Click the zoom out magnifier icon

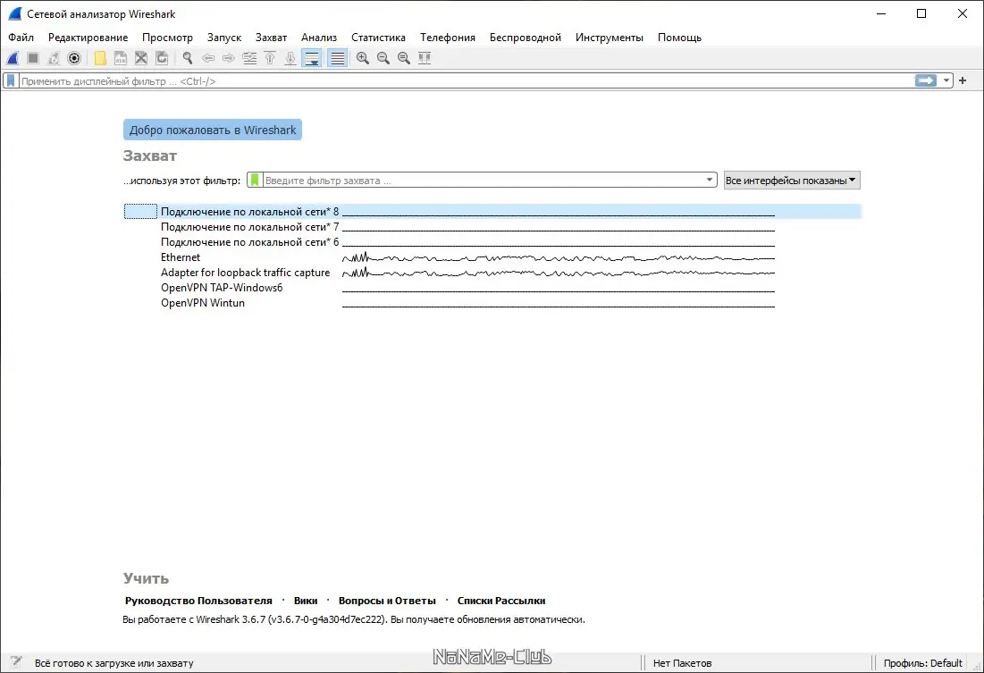click(383, 58)
